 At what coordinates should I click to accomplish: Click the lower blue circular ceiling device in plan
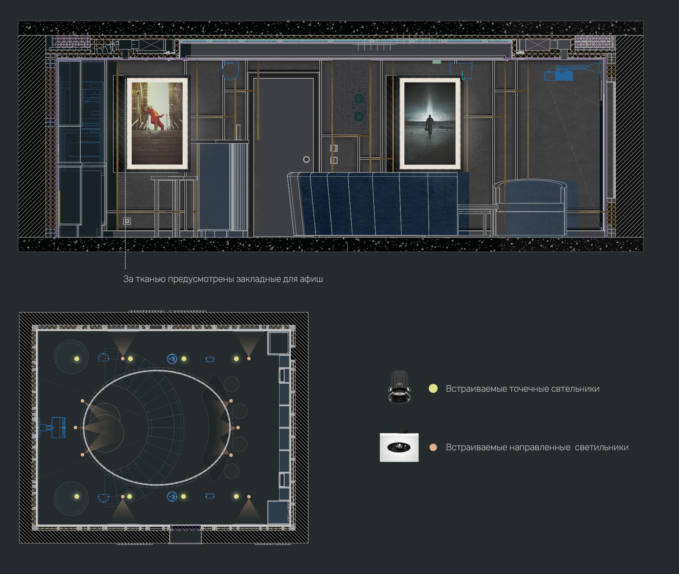[x=172, y=496]
